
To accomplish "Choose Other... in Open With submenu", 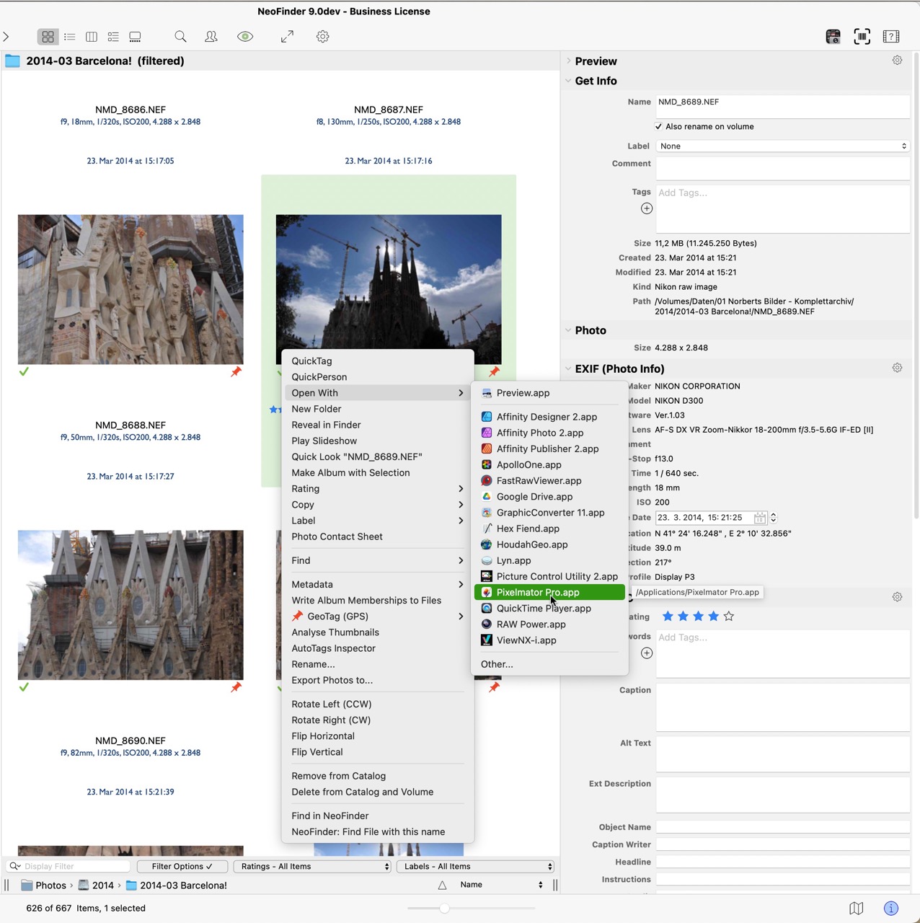I will (x=549, y=665).
